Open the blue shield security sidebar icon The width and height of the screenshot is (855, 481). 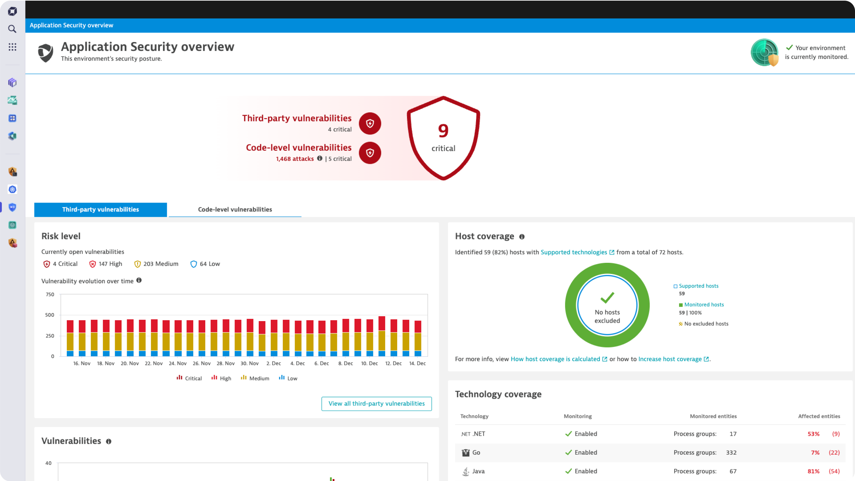[x=12, y=207]
